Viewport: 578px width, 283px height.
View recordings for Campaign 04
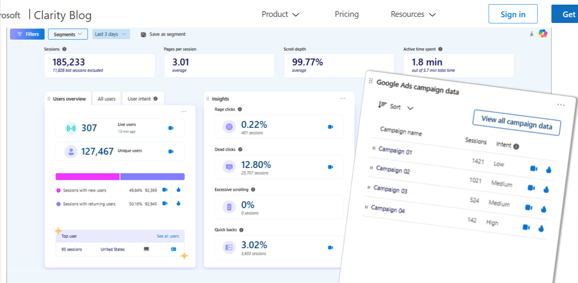click(526, 227)
